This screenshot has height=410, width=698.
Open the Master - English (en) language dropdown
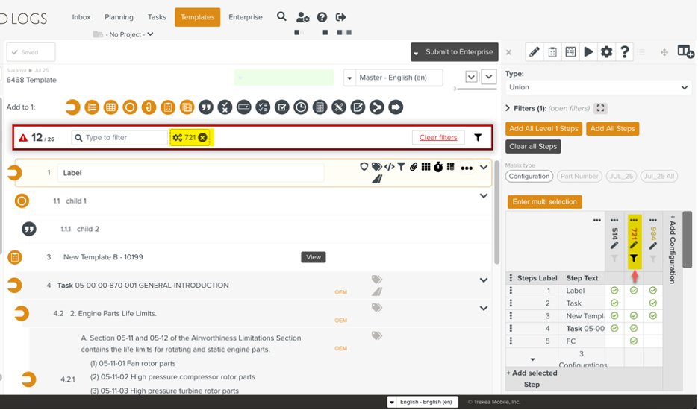pyautogui.click(x=393, y=78)
